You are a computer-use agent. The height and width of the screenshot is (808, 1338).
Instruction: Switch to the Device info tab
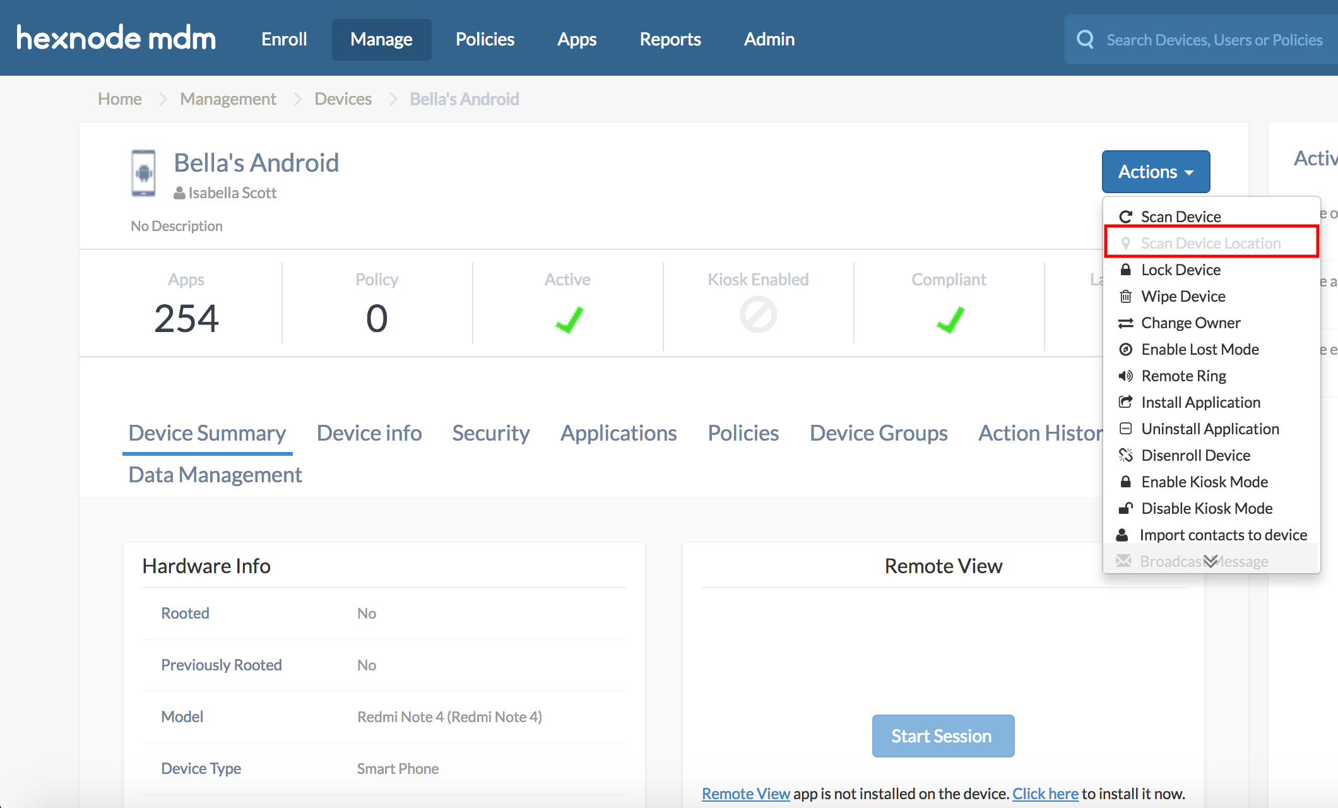pos(369,433)
